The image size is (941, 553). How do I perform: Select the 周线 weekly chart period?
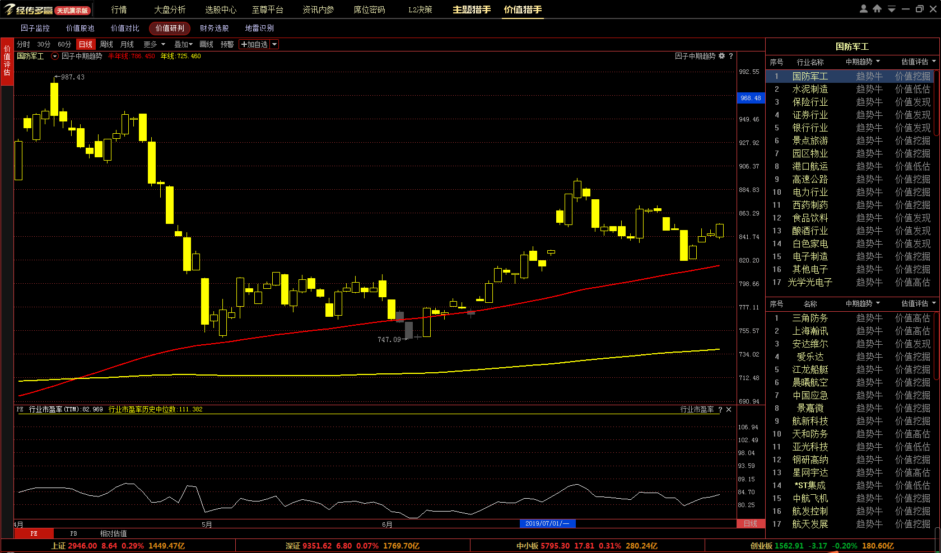pyautogui.click(x=106, y=44)
